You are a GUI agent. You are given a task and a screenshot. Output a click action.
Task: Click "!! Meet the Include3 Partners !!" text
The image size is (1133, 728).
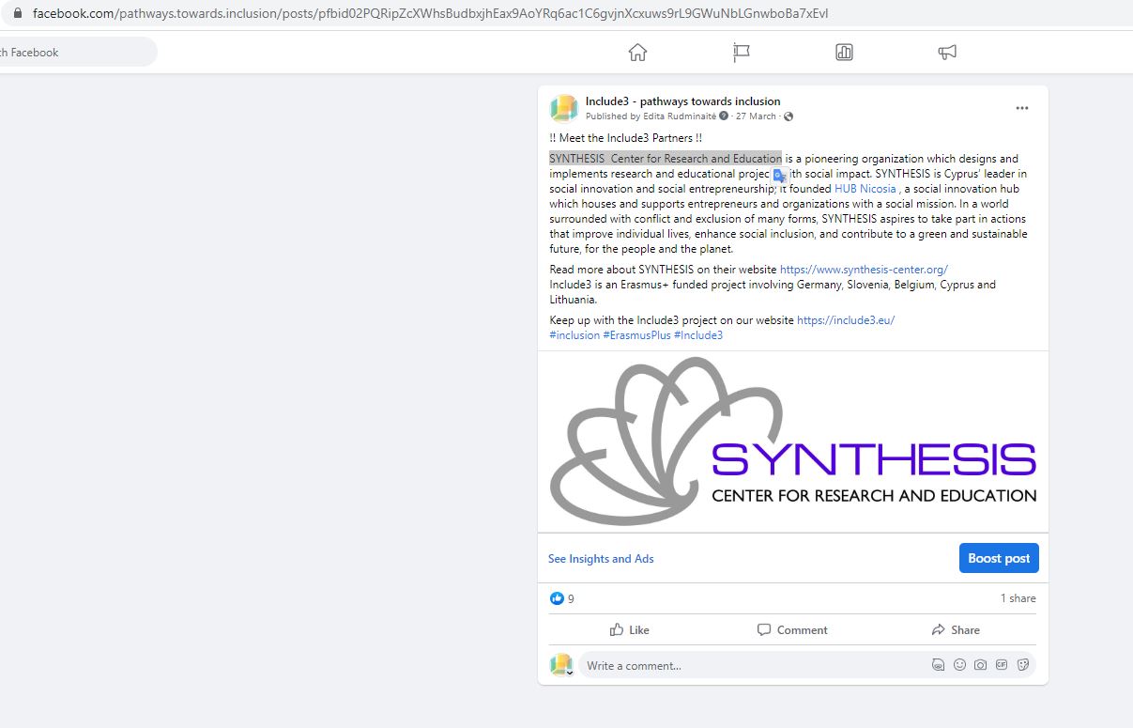pos(626,138)
